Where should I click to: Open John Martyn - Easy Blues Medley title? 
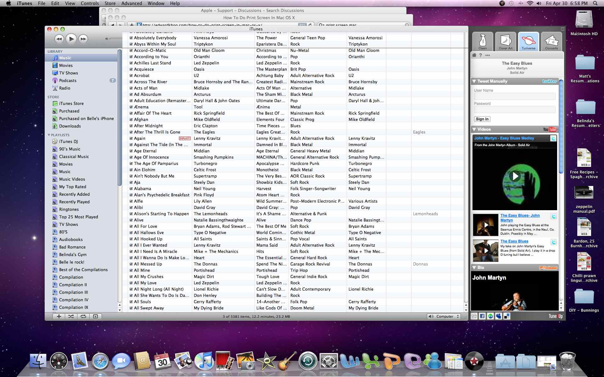504,138
